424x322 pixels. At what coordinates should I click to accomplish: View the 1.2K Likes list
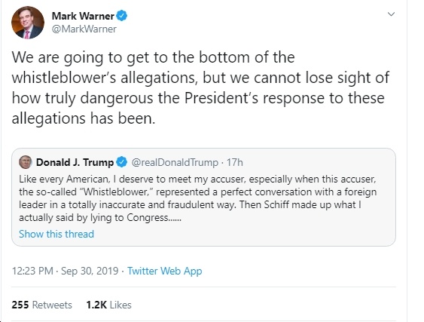click(x=108, y=305)
